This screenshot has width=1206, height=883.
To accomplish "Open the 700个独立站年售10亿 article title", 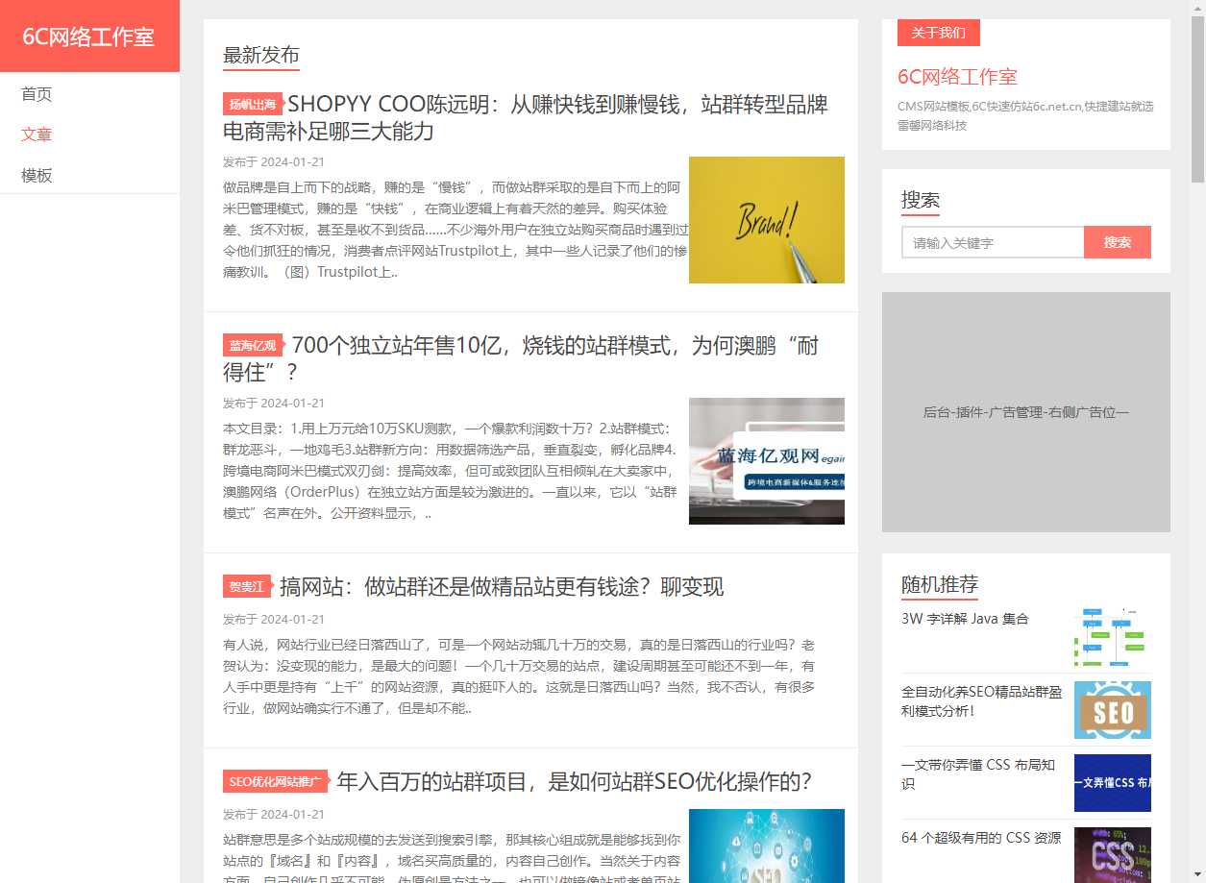I will coord(521,358).
